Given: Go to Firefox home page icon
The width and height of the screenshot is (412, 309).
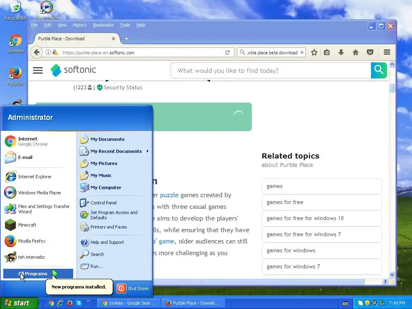Looking at the screenshot, I should (x=356, y=53).
